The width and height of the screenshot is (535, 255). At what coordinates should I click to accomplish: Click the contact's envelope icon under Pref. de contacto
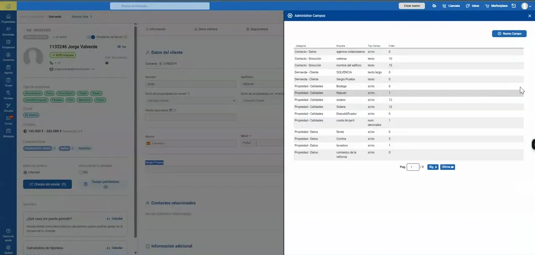pyautogui.click(x=107, y=63)
